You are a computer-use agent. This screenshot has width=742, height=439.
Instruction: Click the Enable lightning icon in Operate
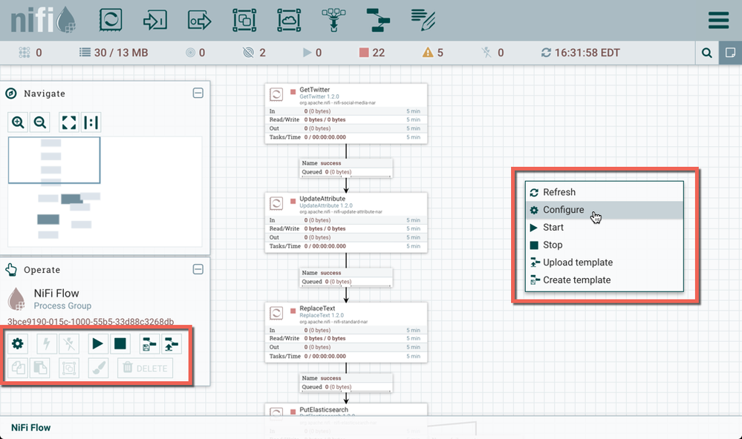(x=46, y=343)
